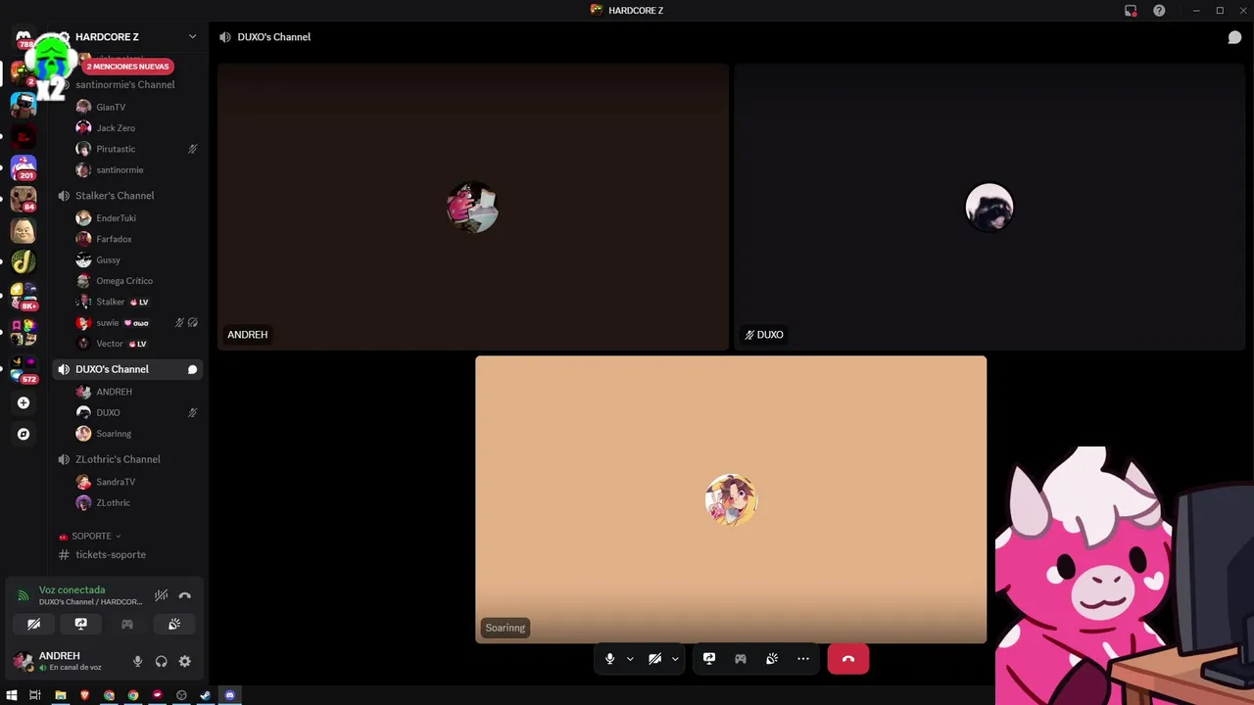The width and height of the screenshot is (1254, 705).
Task: Open Windows Start menu
Action: [x=12, y=695]
